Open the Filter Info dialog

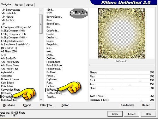click(x=47, y=105)
